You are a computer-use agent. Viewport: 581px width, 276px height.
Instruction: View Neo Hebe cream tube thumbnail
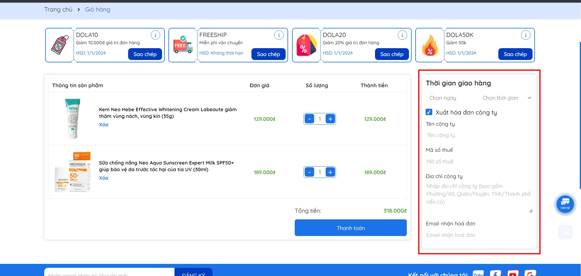tap(73, 118)
